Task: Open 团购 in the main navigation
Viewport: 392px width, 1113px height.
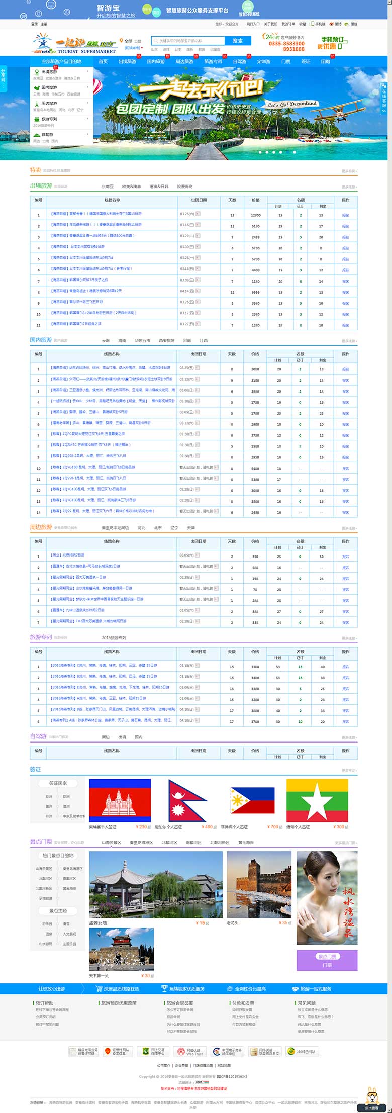Action: point(326,61)
